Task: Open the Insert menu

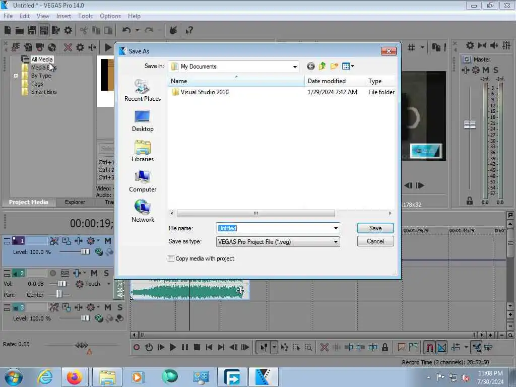Action: (63, 16)
